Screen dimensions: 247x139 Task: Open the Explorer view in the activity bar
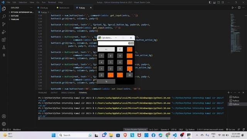pos(4,8)
